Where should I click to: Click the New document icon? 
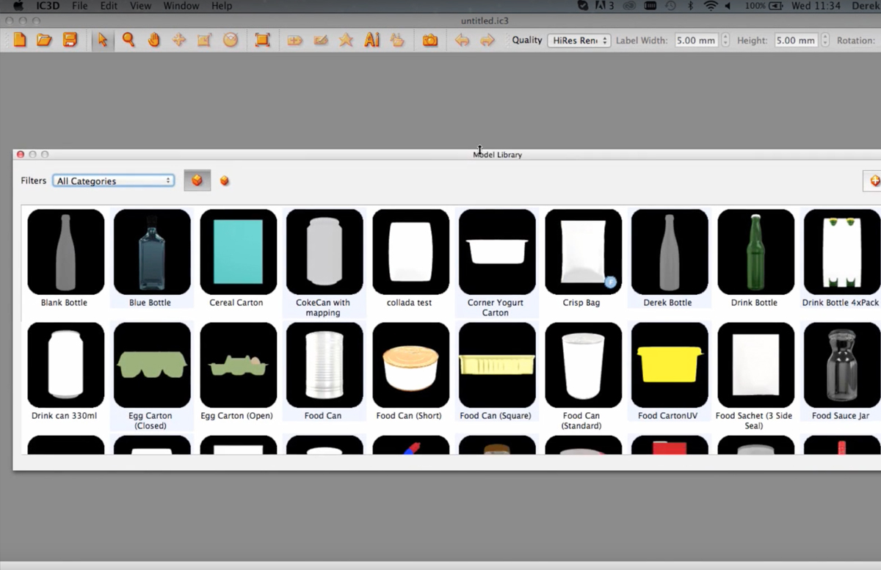(20, 40)
